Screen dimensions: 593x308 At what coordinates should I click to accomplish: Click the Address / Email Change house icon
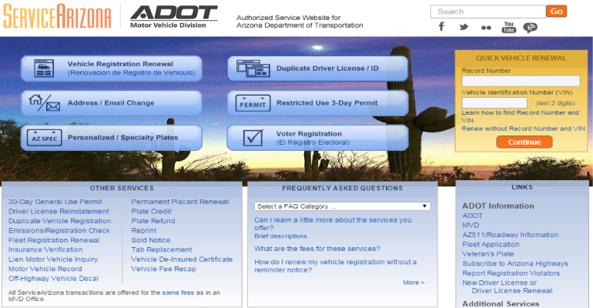43,103
